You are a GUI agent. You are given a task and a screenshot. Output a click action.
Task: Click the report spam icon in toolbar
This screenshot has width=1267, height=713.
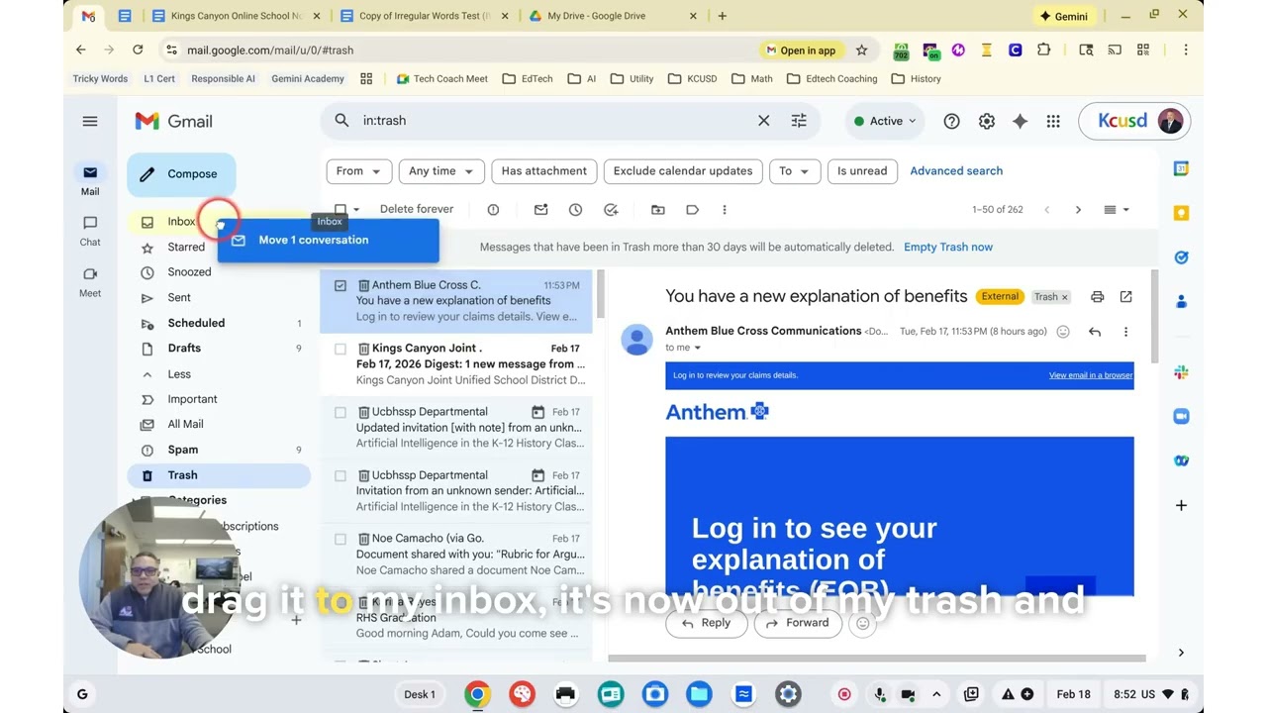click(x=493, y=209)
